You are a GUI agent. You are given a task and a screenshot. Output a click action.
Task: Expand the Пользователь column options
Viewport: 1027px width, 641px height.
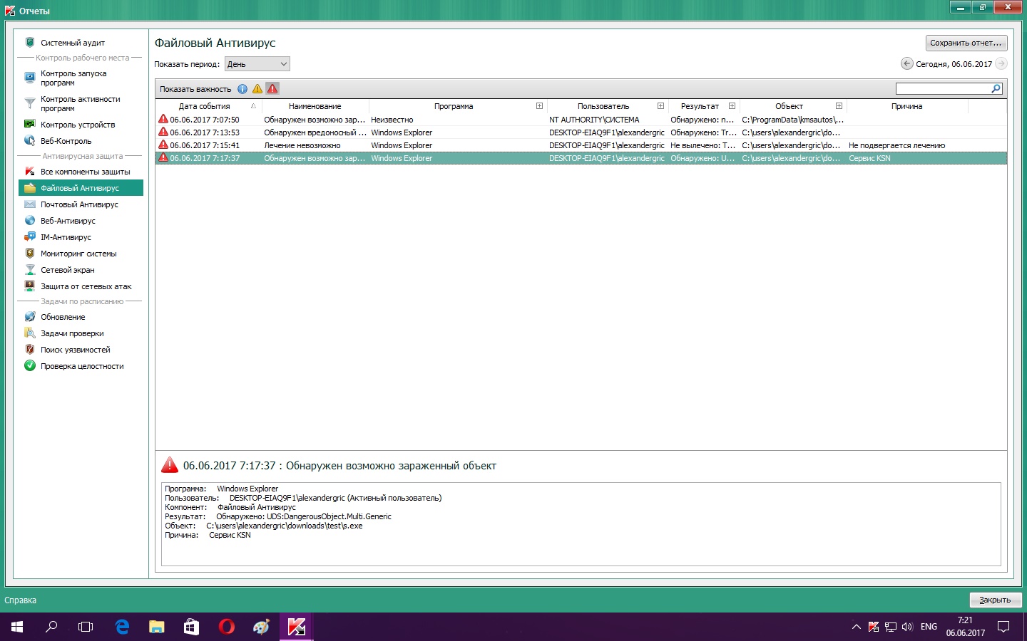(661, 106)
